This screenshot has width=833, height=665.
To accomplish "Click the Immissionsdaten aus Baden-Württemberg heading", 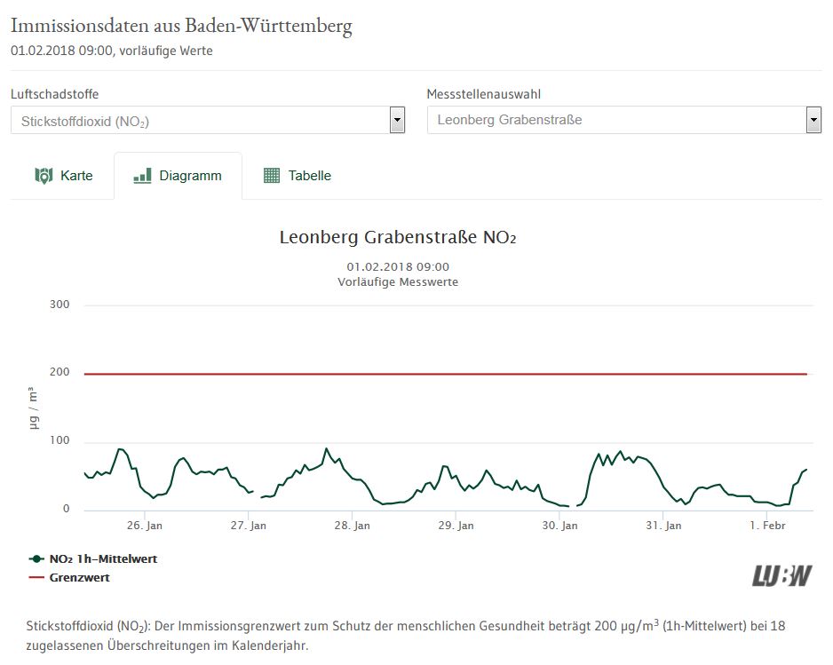I will (x=181, y=26).
